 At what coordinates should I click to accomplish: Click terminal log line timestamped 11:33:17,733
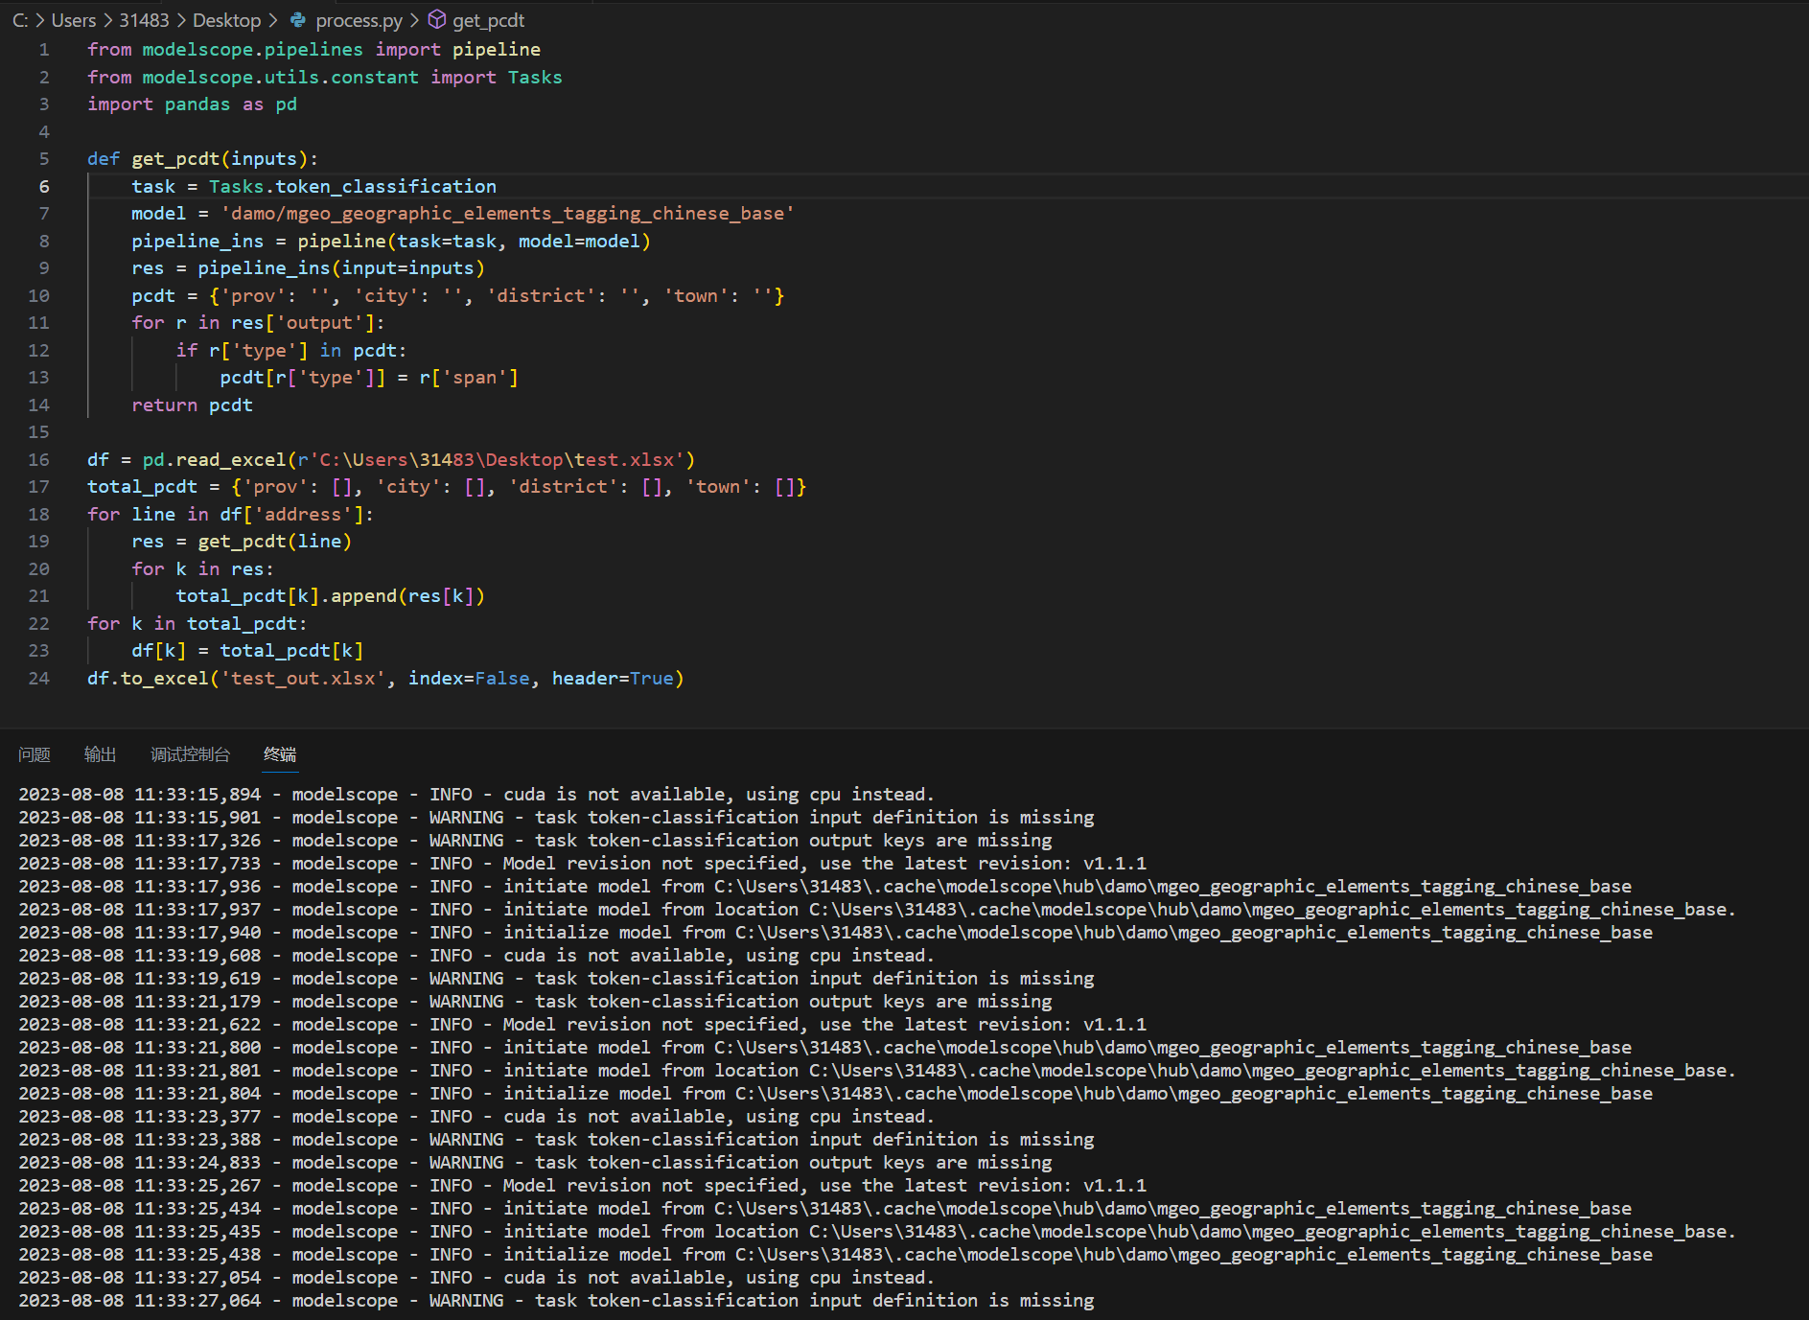pyautogui.click(x=583, y=864)
